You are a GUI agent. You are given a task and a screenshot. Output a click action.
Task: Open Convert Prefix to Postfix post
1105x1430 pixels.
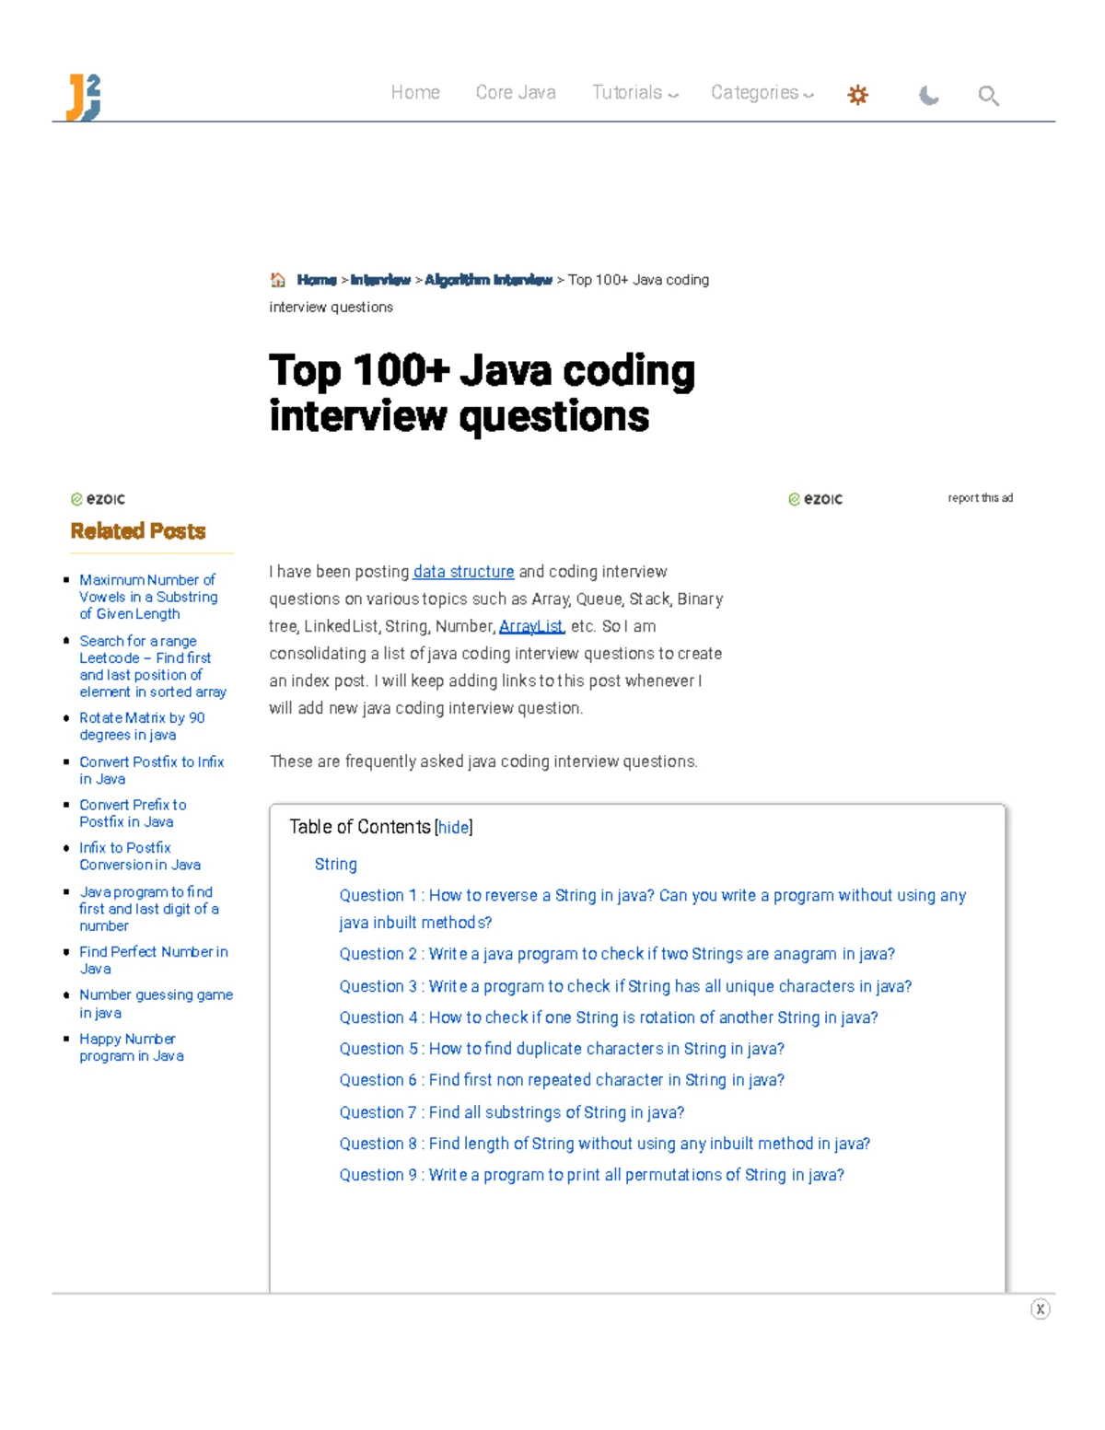click(133, 813)
